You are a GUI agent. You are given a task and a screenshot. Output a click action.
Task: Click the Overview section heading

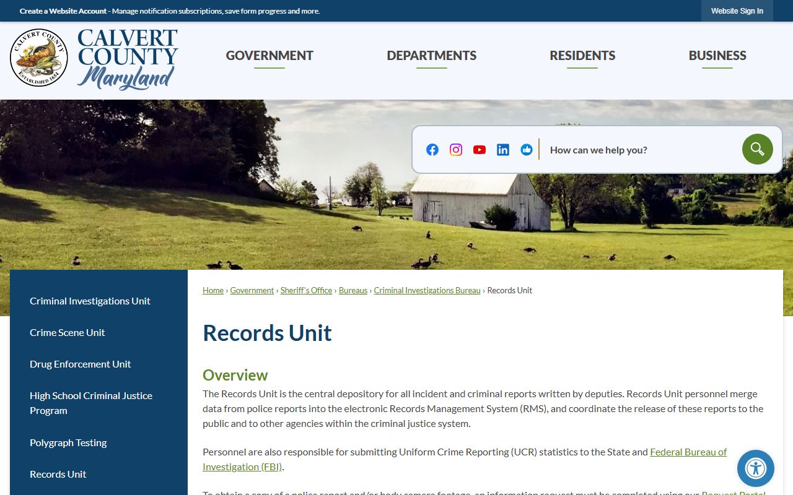coord(235,375)
